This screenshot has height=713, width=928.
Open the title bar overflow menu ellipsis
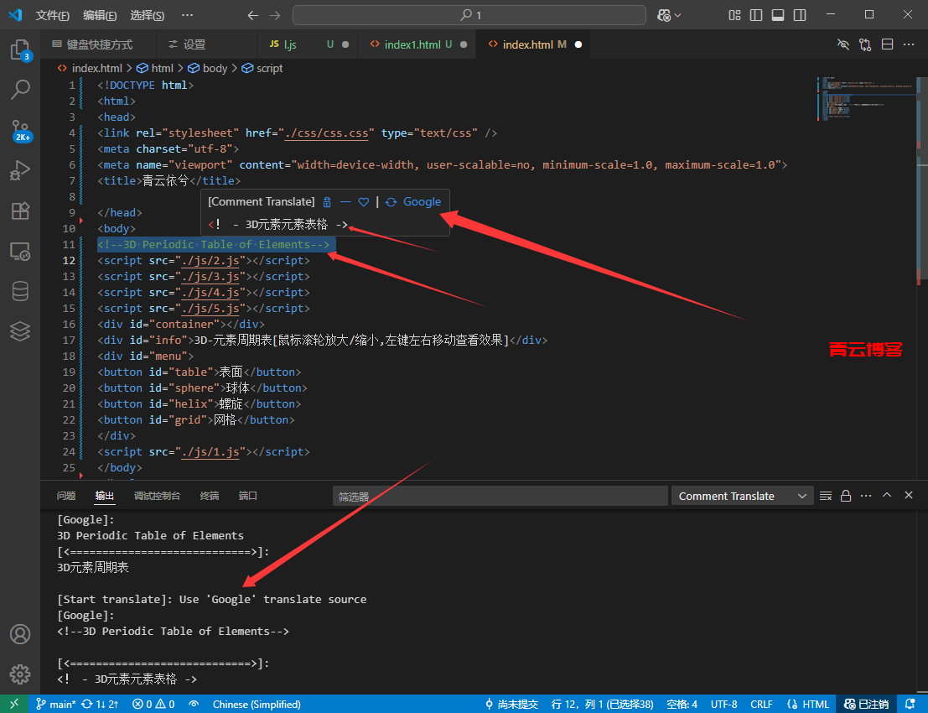tap(187, 15)
